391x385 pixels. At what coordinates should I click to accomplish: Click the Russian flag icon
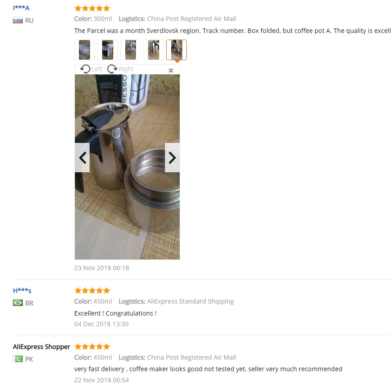[18, 20]
